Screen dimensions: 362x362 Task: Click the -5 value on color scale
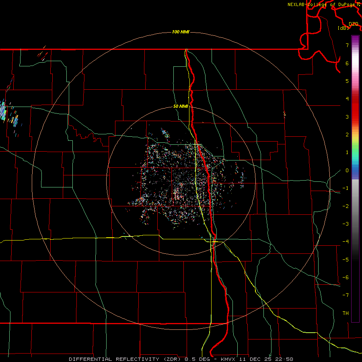(x=346, y=260)
